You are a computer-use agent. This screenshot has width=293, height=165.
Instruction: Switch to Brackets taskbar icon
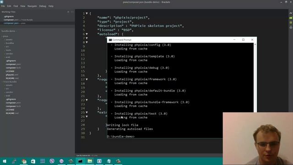99,161
